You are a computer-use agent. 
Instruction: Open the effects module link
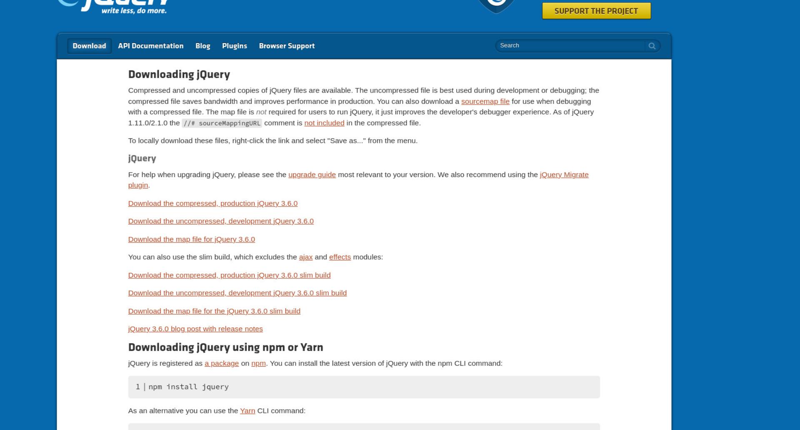[x=340, y=257]
